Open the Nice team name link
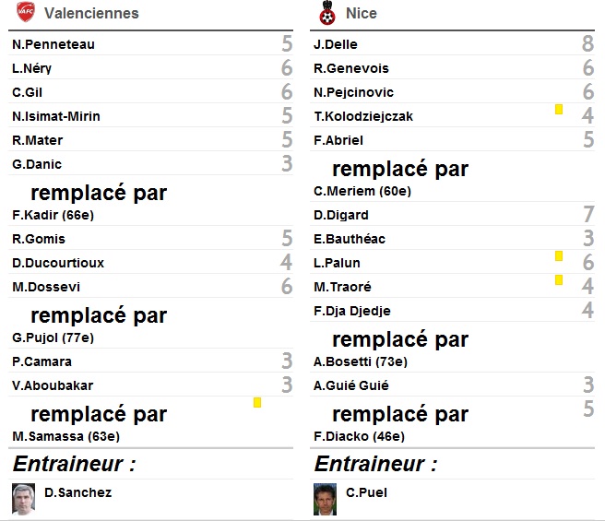The width and height of the screenshot is (605, 521). 362,13
